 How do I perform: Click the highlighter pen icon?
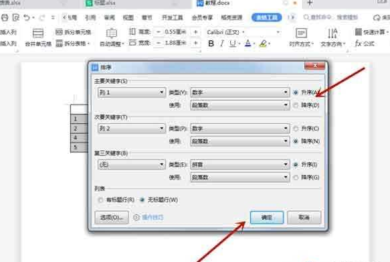(x=263, y=44)
